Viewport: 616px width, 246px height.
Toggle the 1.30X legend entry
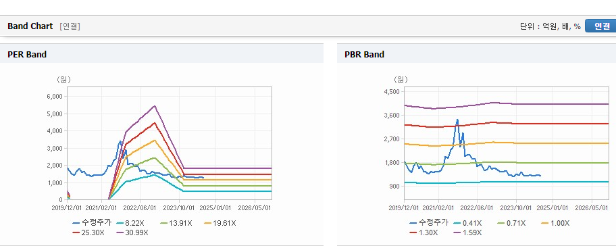pyautogui.click(x=423, y=232)
